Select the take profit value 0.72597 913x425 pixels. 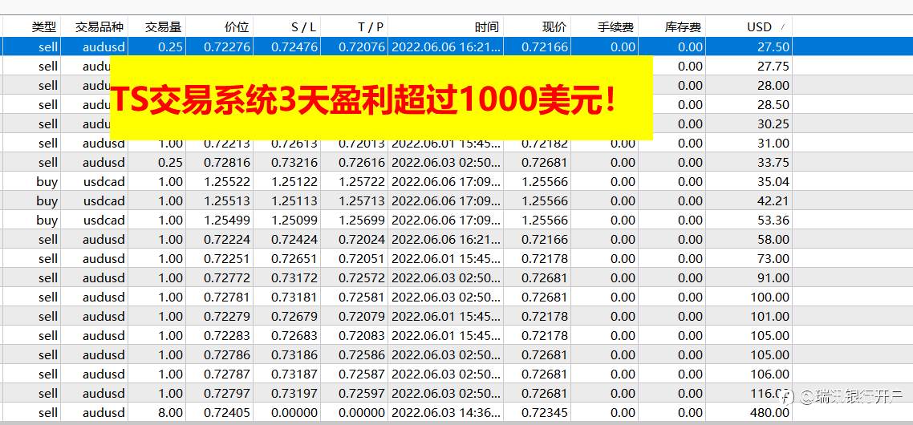point(362,393)
